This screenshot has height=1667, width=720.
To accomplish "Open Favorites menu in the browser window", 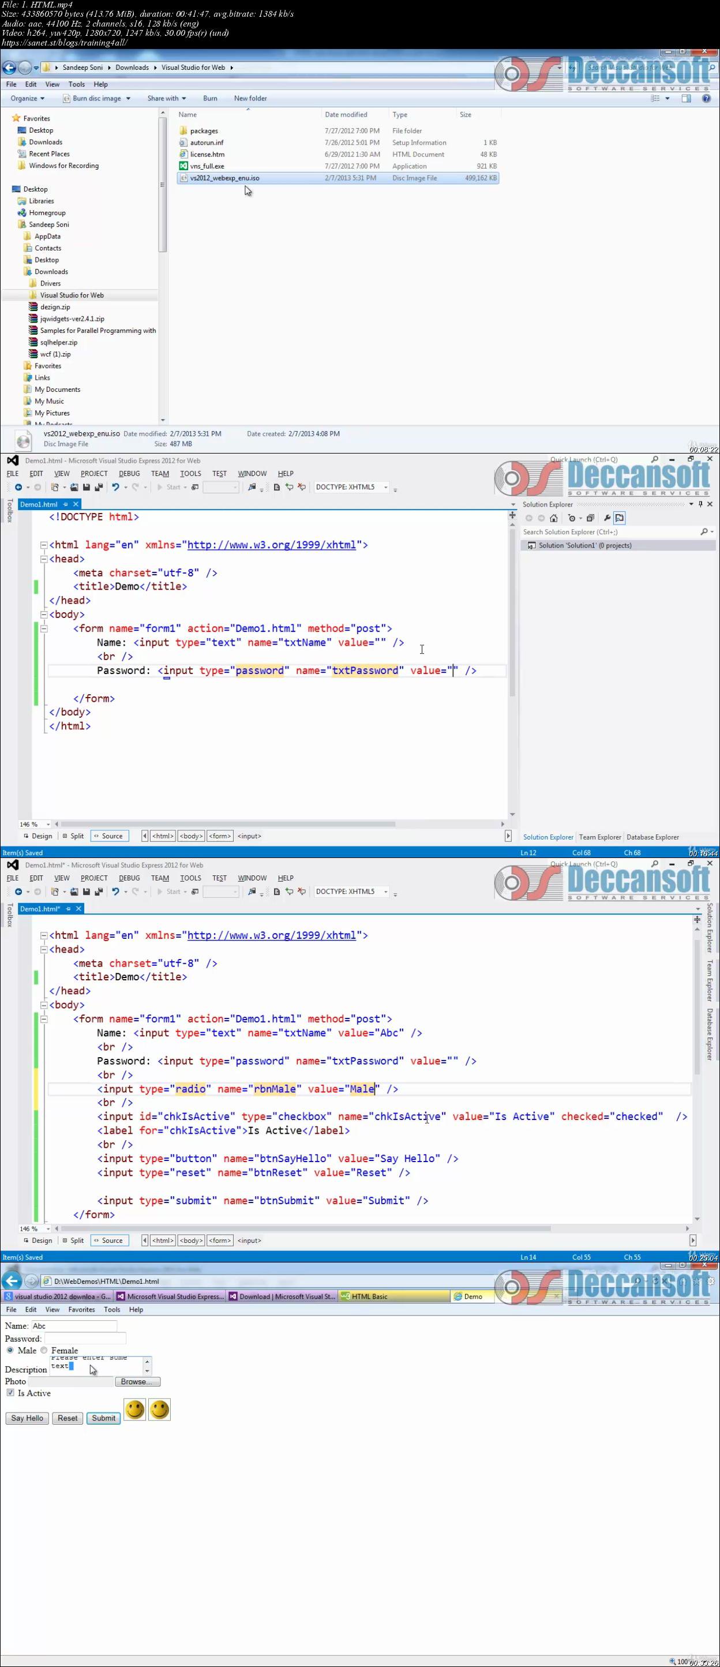I will click(81, 1309).
